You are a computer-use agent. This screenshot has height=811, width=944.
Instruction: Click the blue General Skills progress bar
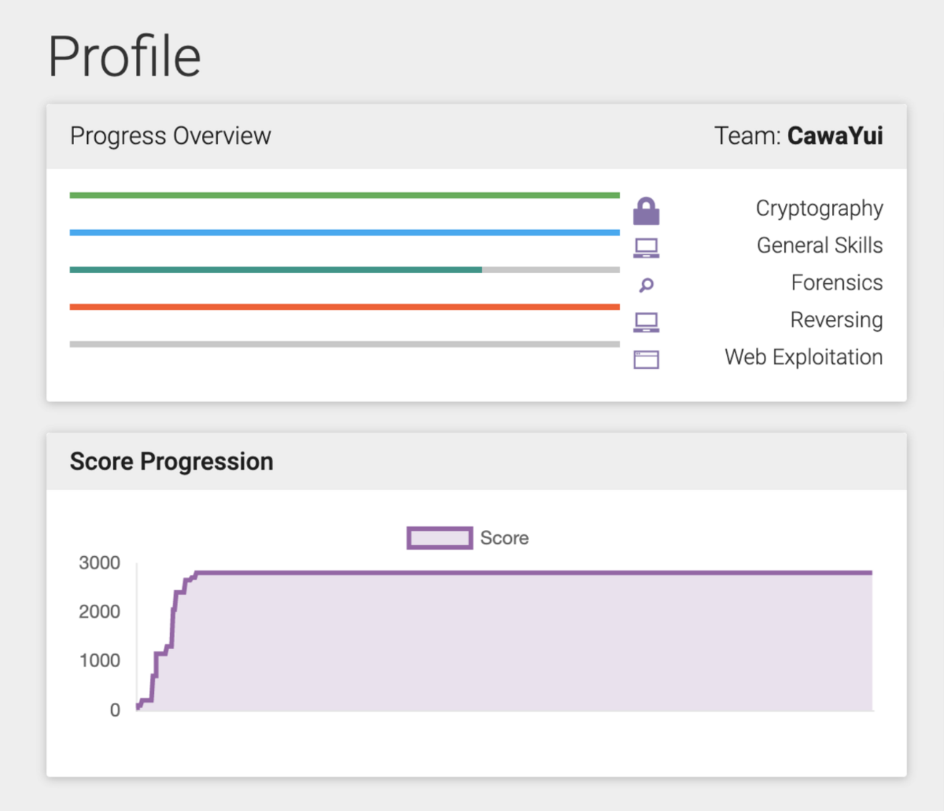point(344,232)
